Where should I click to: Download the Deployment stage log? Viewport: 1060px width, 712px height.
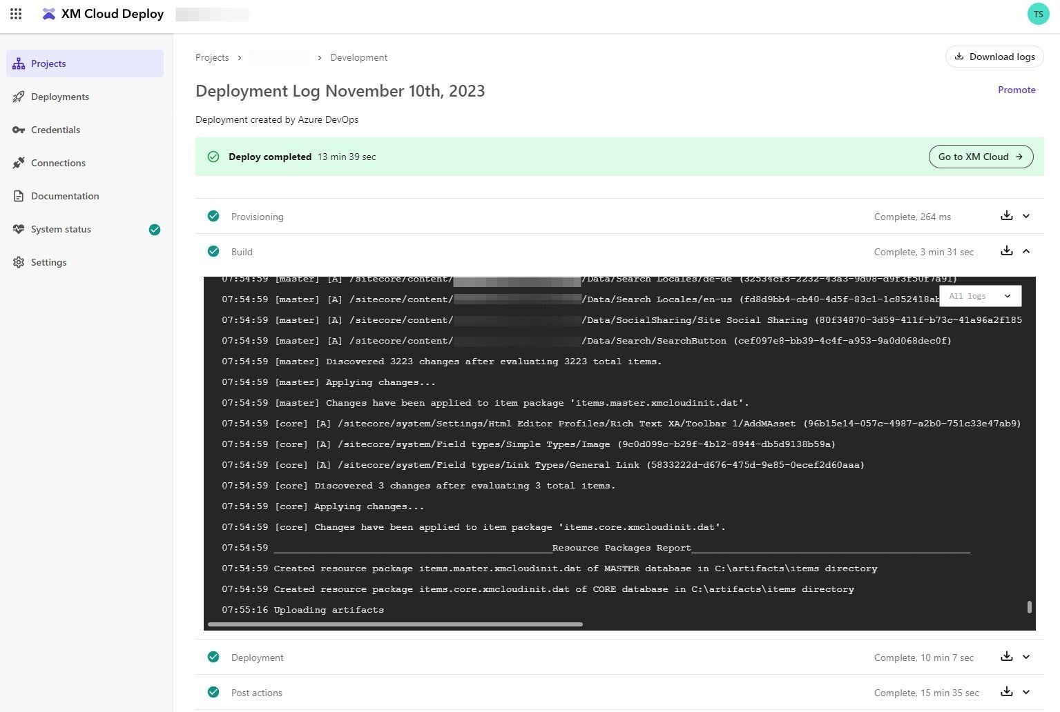[1007, 657]
